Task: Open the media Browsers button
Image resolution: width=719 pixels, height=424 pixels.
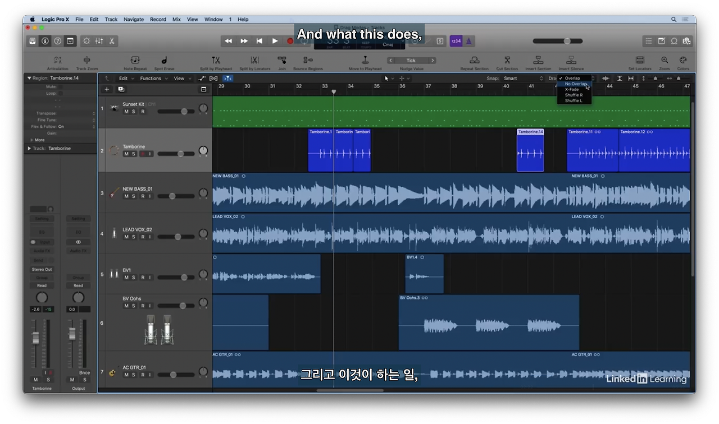Action: [x=686, y=41]
